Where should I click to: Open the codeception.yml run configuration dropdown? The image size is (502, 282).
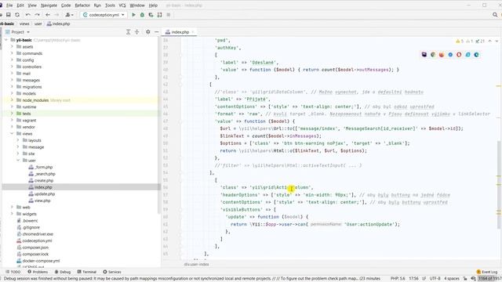click(x=104, y=15)
